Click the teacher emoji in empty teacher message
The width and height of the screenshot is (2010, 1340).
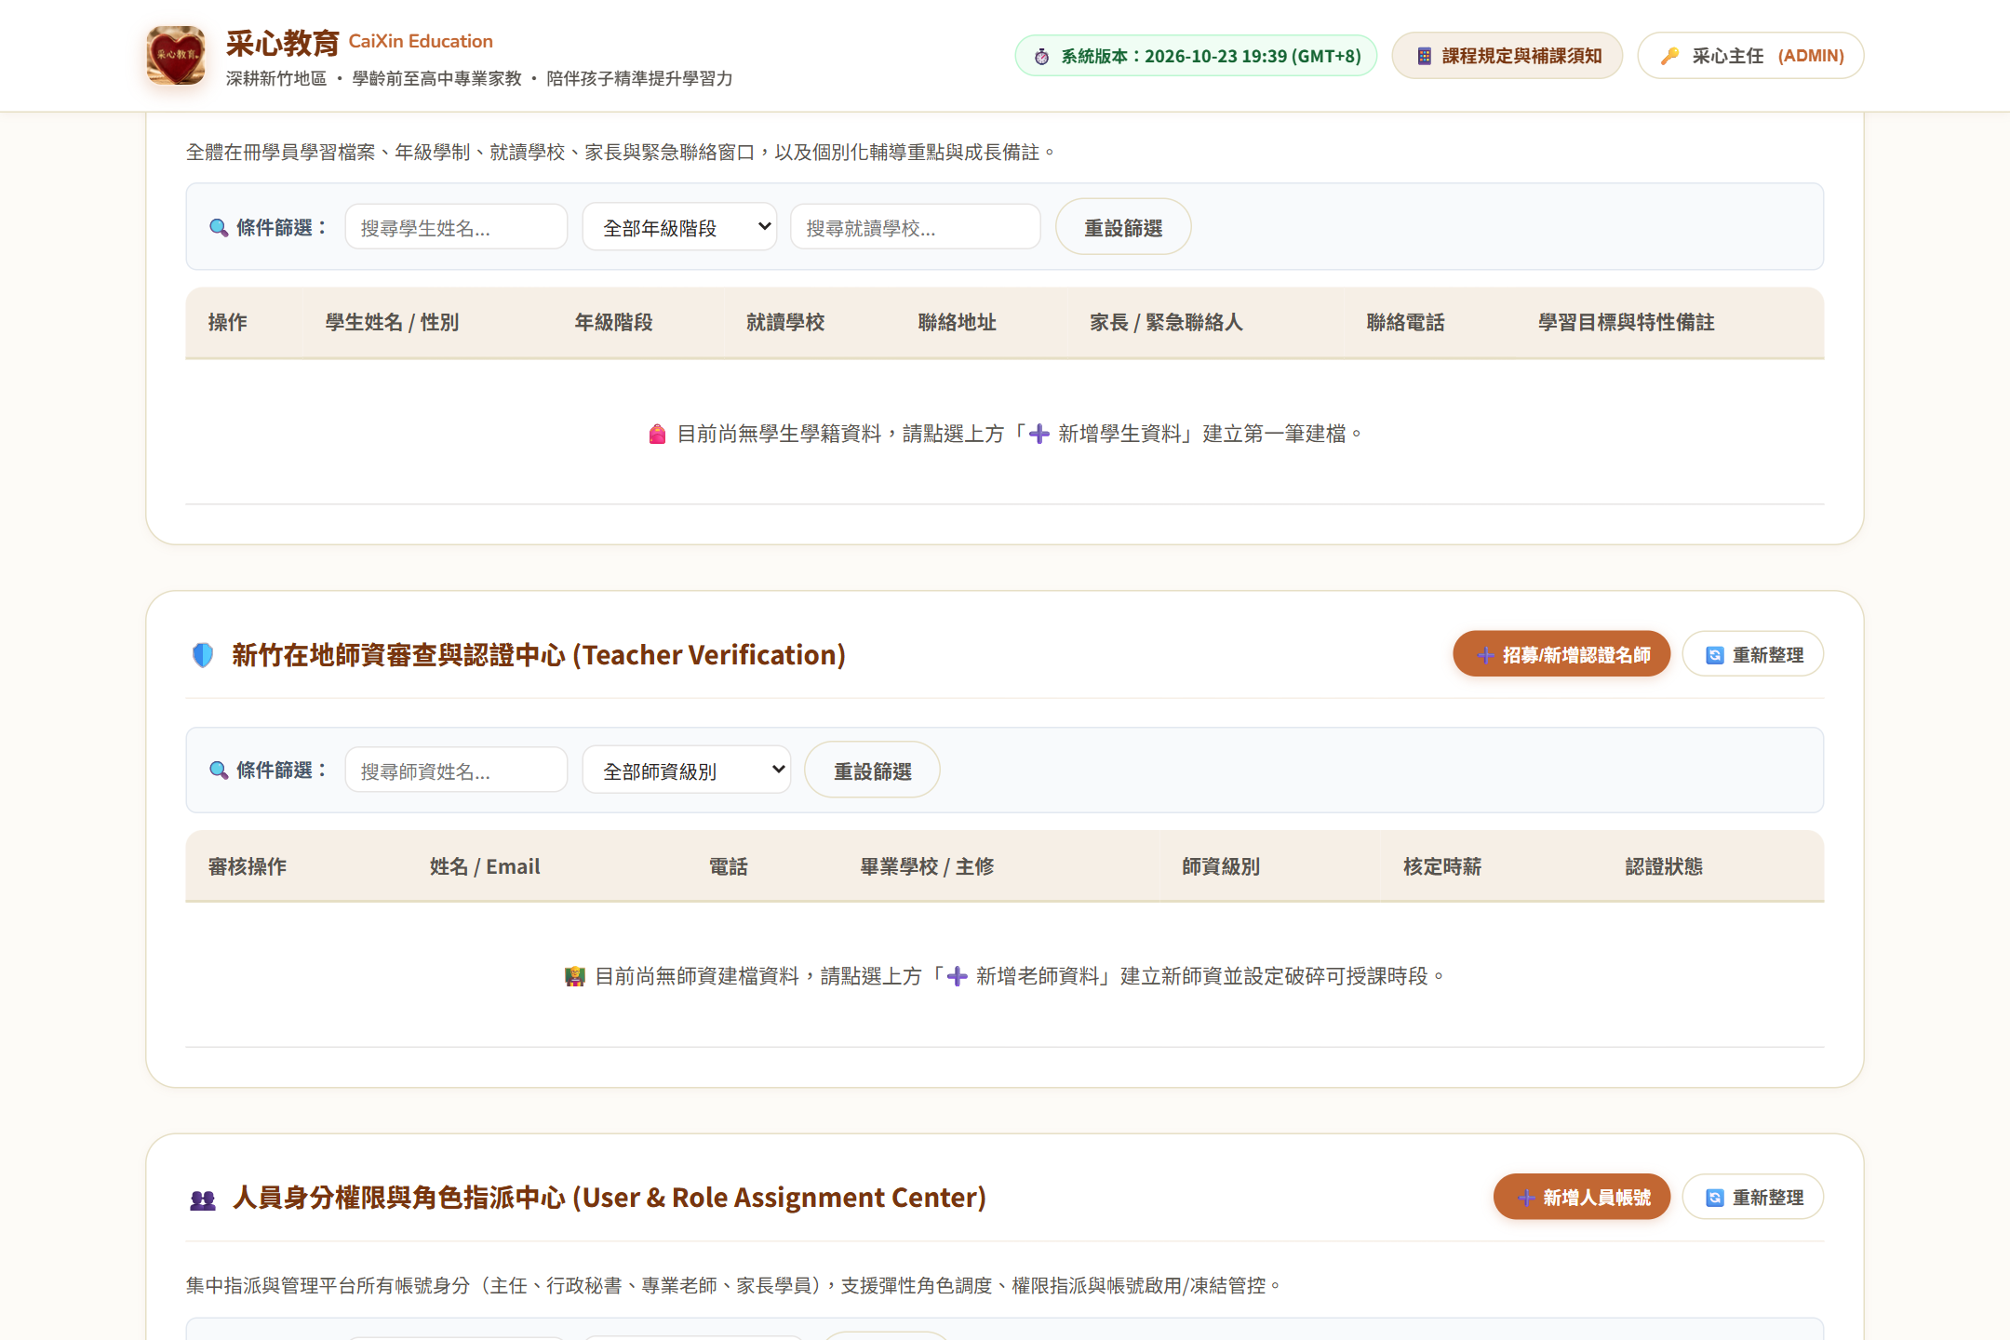pyautogui.click(x=575, y=976)
